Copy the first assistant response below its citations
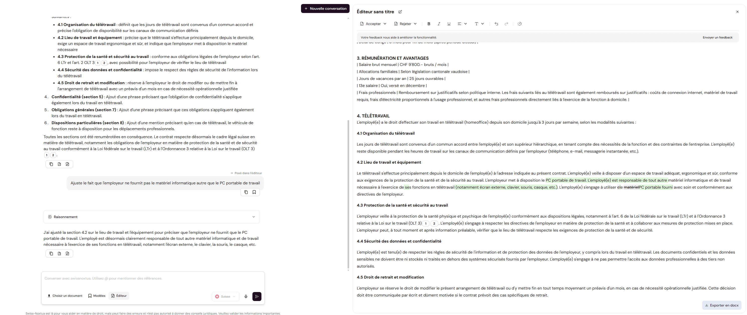This screenshot has width=747, height=315. click(x=51, y=164)
